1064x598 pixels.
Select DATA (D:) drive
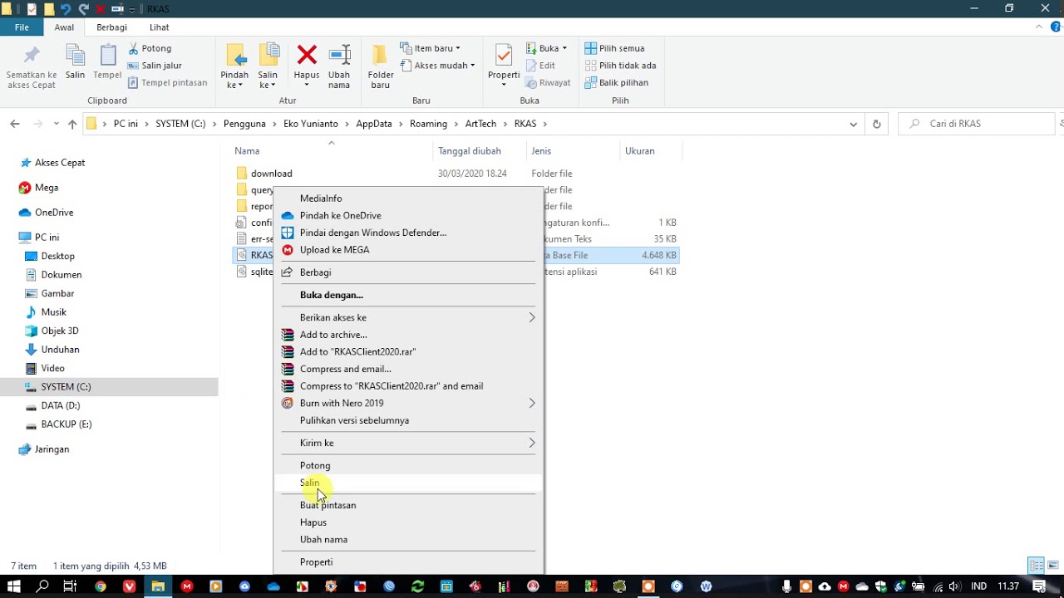[61, 405]
